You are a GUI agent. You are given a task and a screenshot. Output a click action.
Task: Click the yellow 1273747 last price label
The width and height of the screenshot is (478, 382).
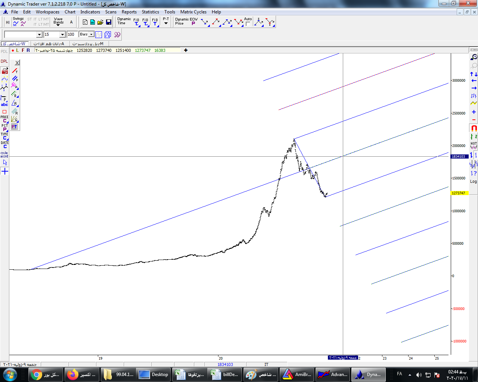pos(460,193)
